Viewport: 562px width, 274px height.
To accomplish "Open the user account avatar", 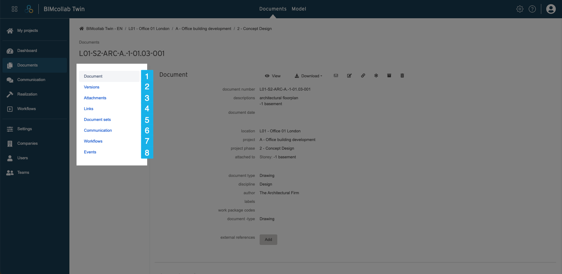I will tap(551, 9).
